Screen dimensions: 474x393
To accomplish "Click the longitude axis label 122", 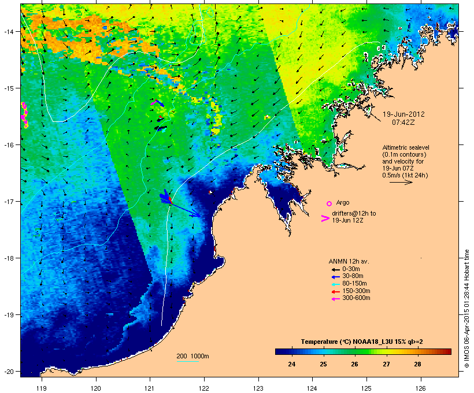I will 204,388.
